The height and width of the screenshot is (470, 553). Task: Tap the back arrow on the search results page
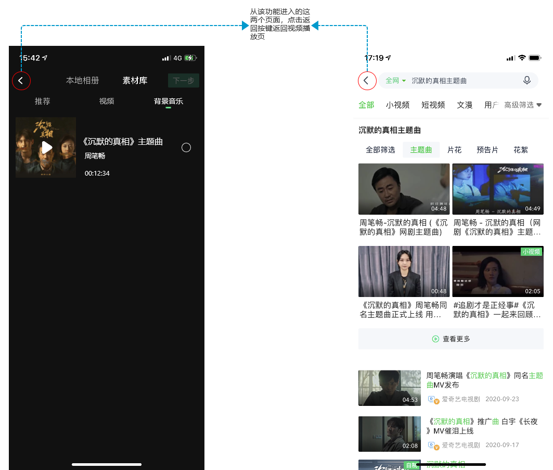tap(367, 81)
